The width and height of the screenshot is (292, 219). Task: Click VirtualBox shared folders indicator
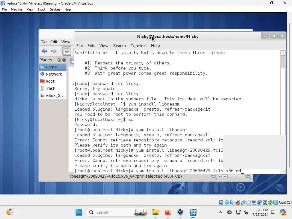coord(248,202)
